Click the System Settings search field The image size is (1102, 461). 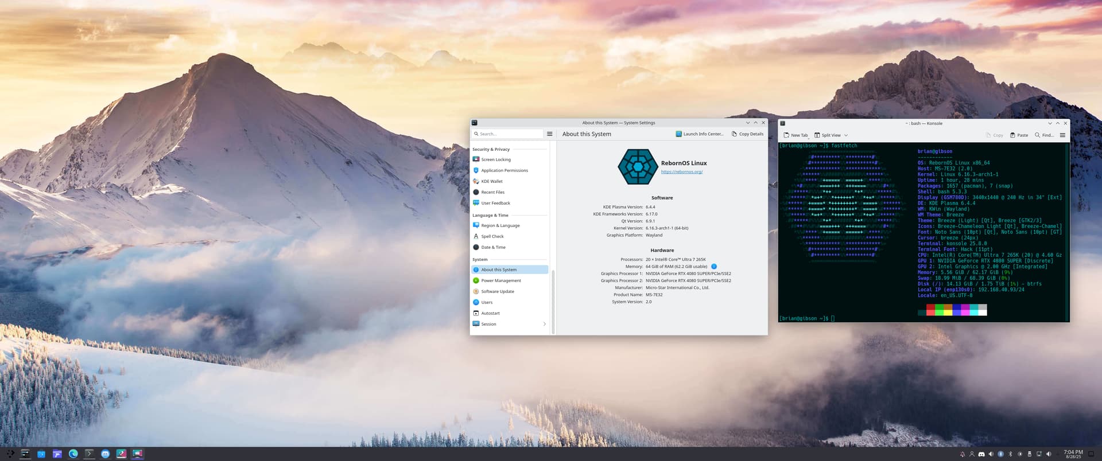tap(507, 134)
